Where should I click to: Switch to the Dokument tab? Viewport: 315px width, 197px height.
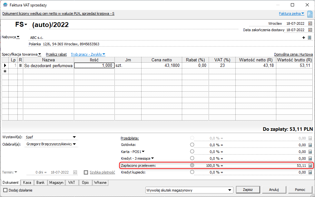(10, 183)
